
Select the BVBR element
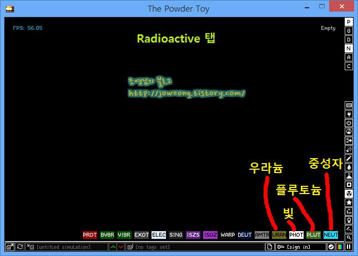coord(107,235)
